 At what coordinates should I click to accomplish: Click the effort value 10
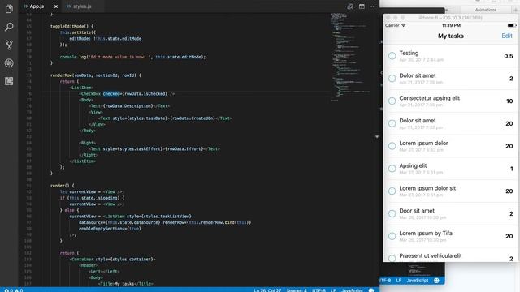[x=509, y=101]
